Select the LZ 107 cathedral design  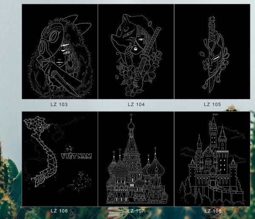(x=136, y=158)
